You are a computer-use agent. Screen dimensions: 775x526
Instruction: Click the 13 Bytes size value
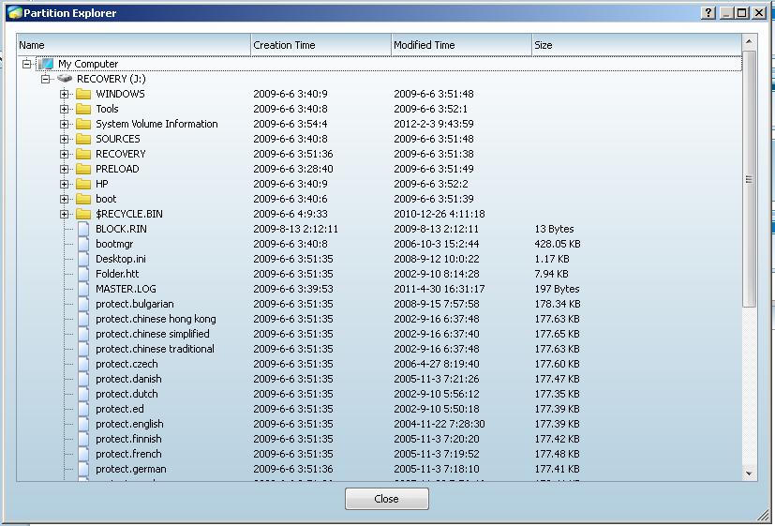pyautogui.click(x=554, y=229)
